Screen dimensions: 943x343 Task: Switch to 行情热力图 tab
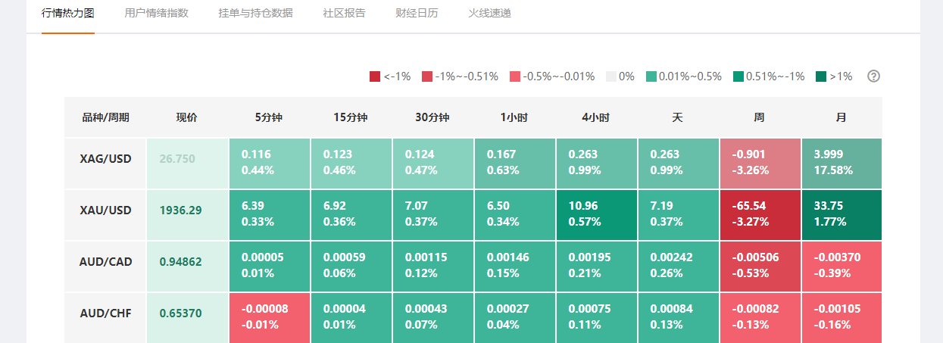click(68, 14)
